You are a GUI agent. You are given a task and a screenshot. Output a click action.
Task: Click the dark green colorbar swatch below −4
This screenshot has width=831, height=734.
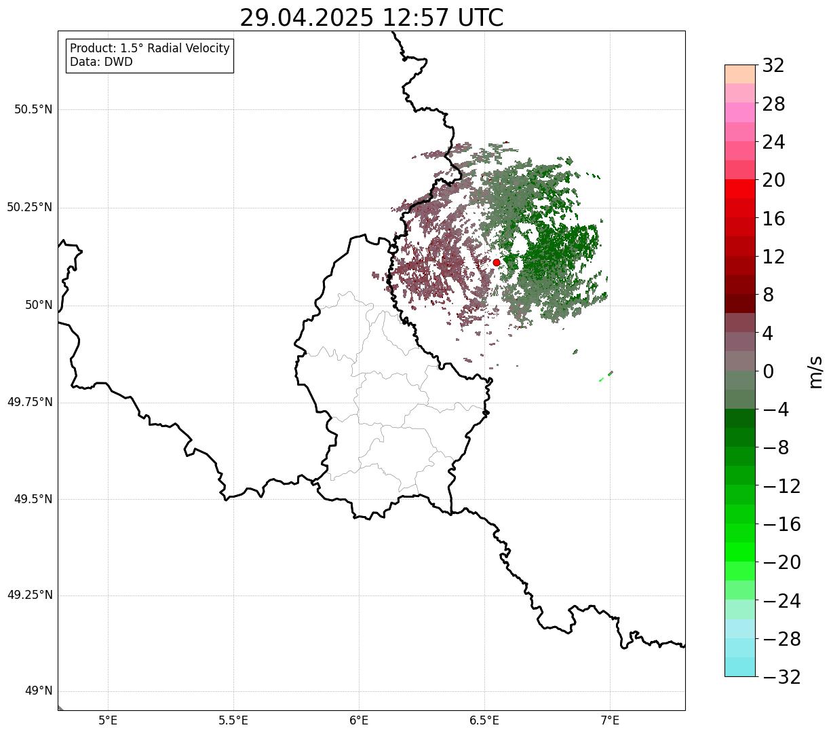(740, 418)
